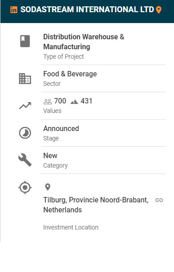Screen dimensions: 174x272
Task: Select Distribution Warehouse & Manufacturing text
Action: [x=84, y=42]
